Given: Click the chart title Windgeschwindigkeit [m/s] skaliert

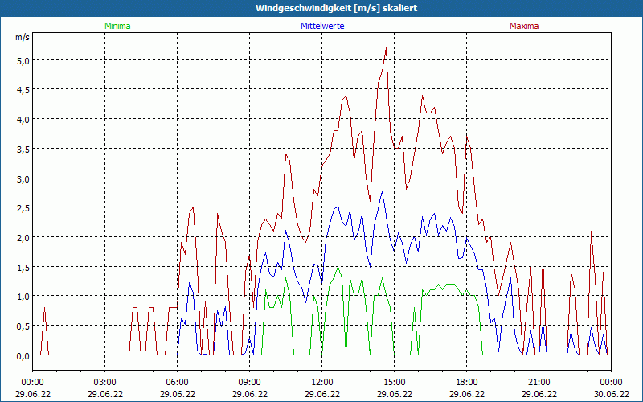Looking at the screenshot, I should 336,8.
